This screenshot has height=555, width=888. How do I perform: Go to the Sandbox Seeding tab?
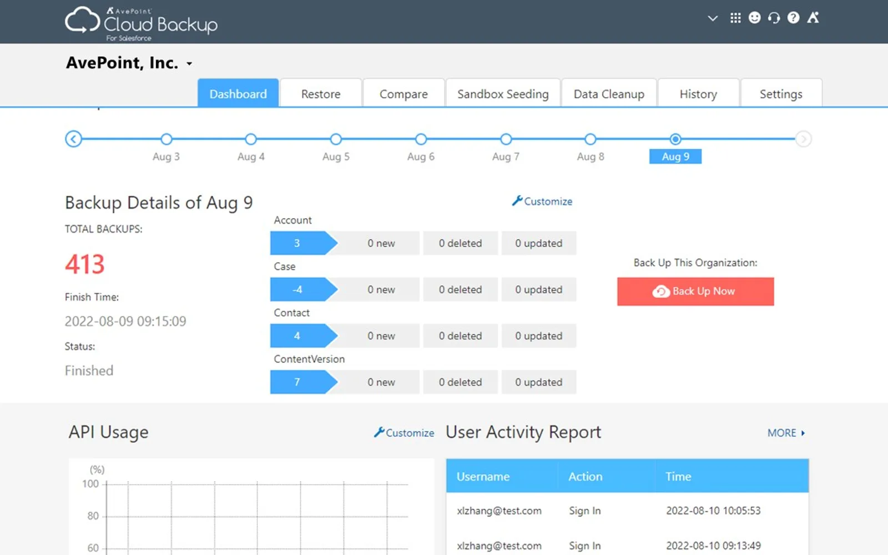click(503, 94)
